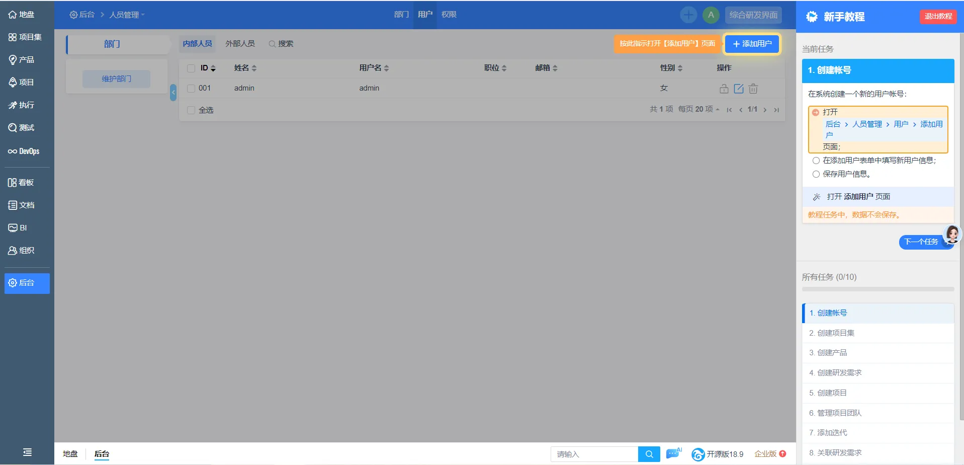Viewport: 964px width, 465px height.
Task: Click 打开 添加用户 页面 hint row
Action: coord(878,197)
